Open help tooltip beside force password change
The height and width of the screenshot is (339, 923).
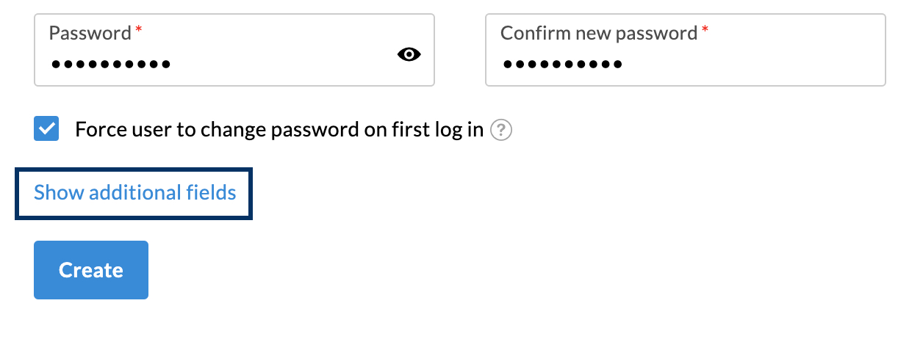click(x=500, y=131)
